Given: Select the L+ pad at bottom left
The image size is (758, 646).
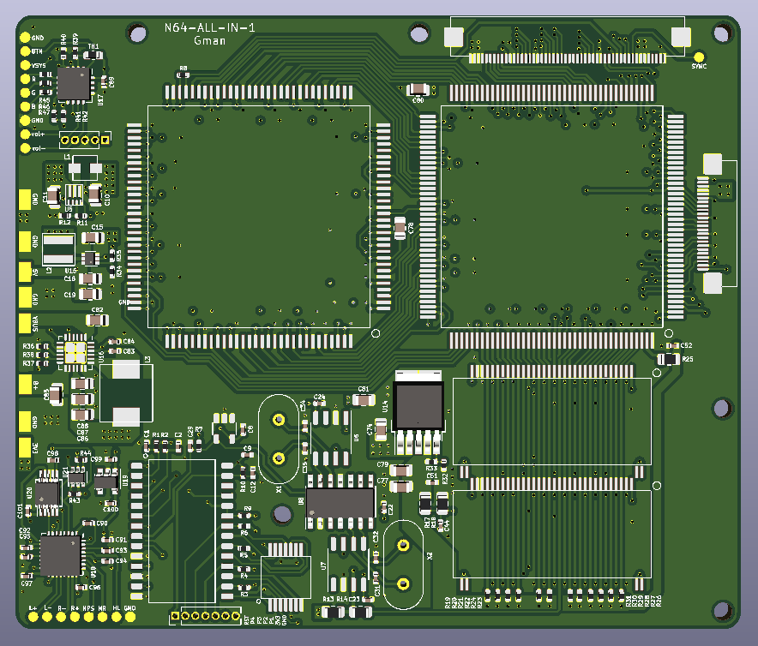Looking at the screenshot, I should pos(33,617).
